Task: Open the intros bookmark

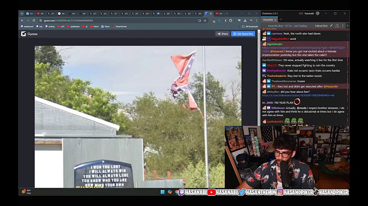Action: tap(95, 27)
